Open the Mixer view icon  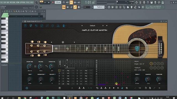tap(120, 7)
